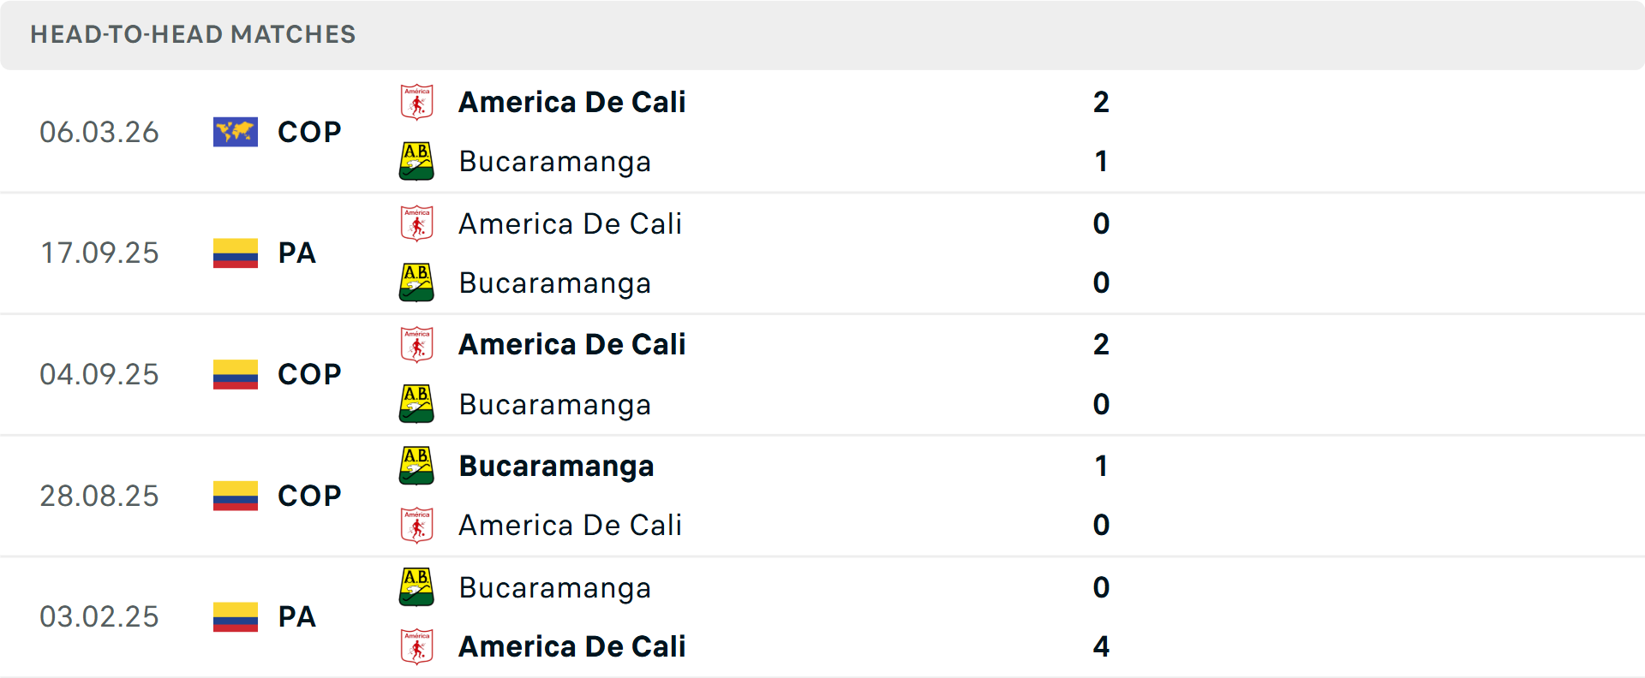
Task: Select the Colombia flag beside the 04.09.25 COP label
Action: 235,374
